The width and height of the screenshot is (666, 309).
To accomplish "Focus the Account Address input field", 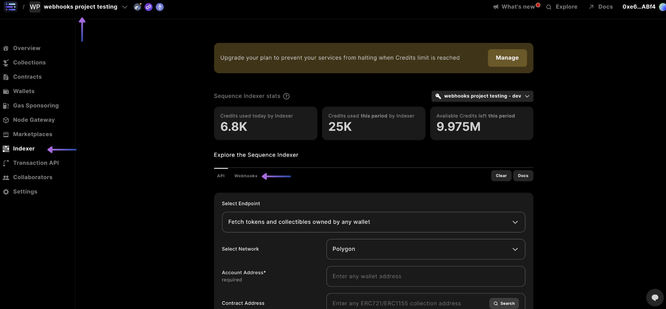I will [426, 276].
